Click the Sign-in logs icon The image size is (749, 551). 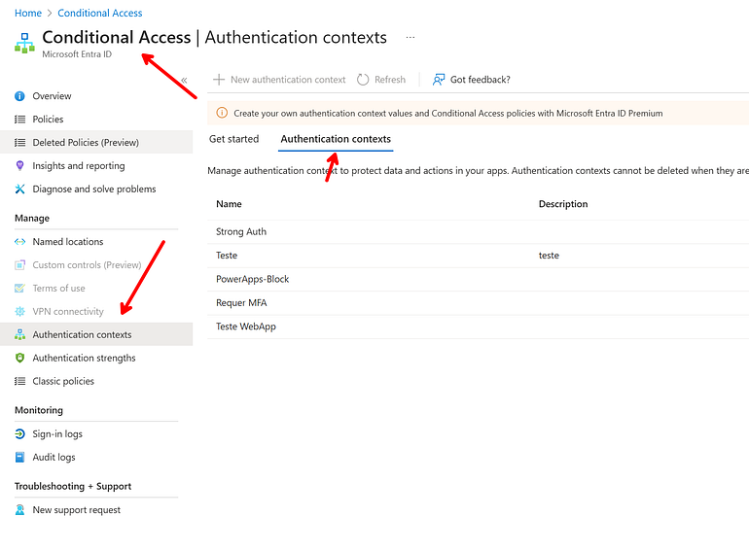19,433
